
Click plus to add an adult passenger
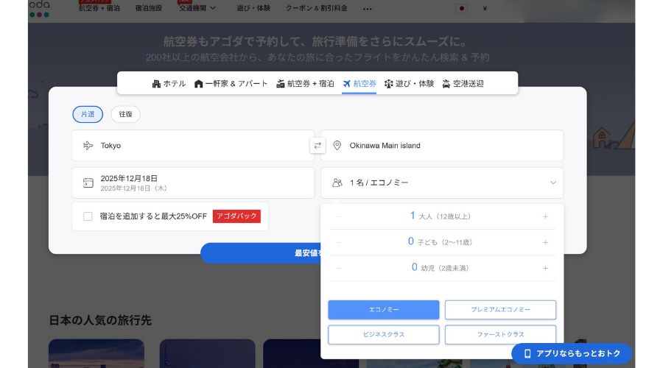pyautogui.click(x=546, y=216)
